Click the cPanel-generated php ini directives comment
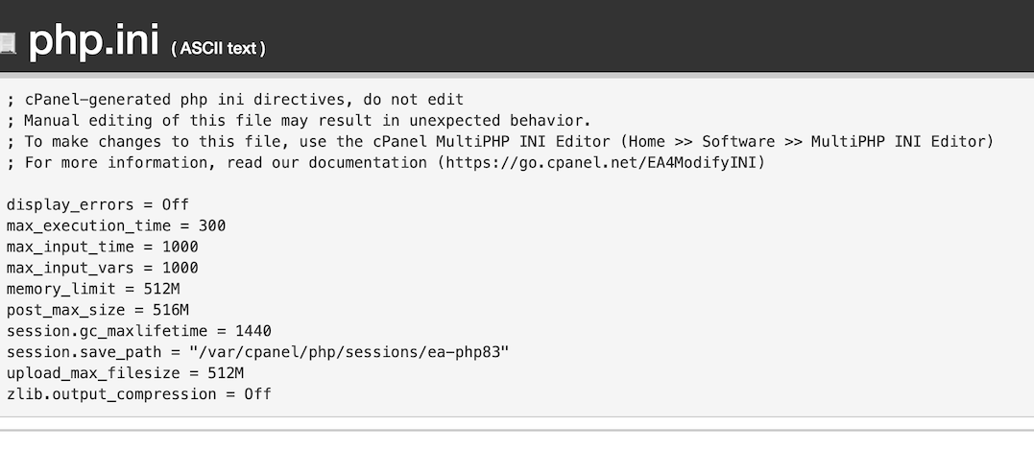Viewport: 1034px width, 449px height. (235, 100)
